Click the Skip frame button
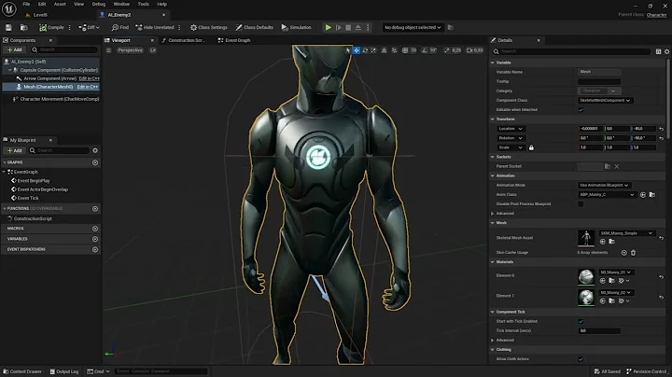This screenshot has height=377, width=672. pos(339,27)
